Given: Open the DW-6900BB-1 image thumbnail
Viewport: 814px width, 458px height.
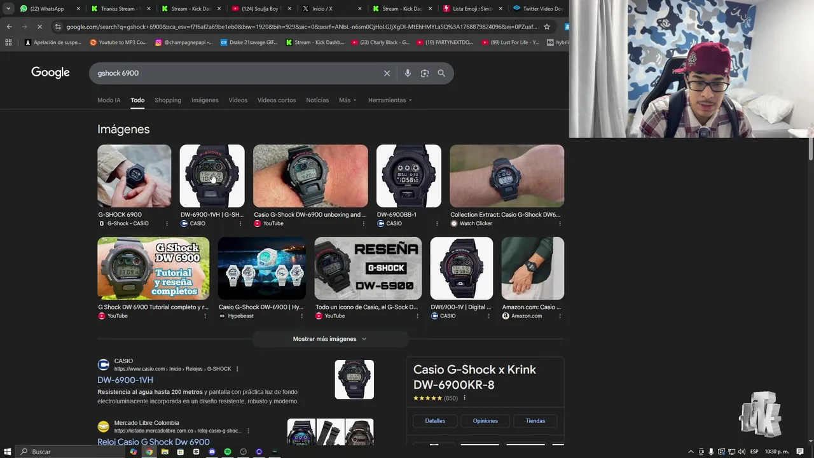Looking at the screenshot, I should click(408, 176).
